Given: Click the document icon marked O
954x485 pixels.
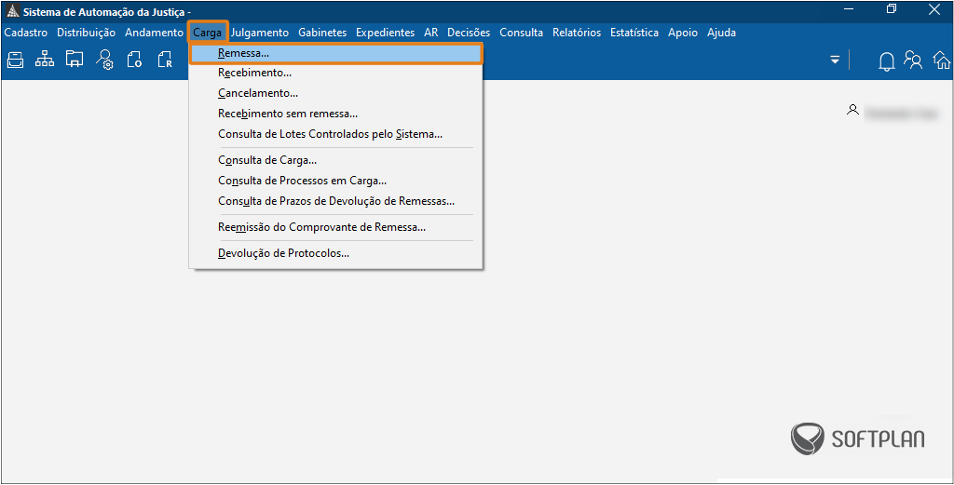Looking at the screenshot, I should coord(134,60).
